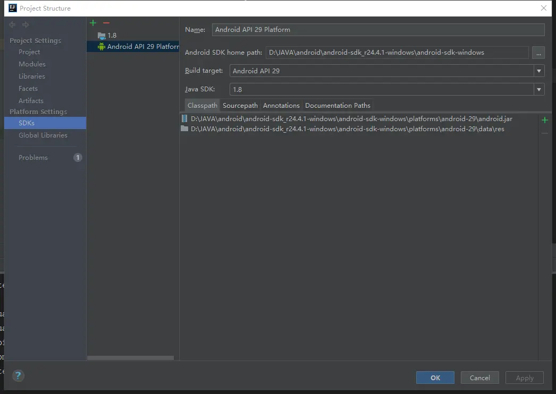Click the Problems count badge

point(78,157)
